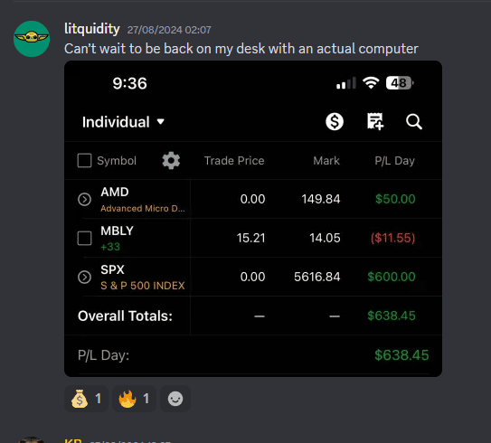Click the Trade Price column header
The height and width of the screenshot is (443, 491).
234,161
